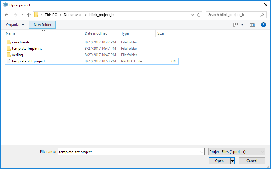The width and height of the screenshot is (271, 169).
Task: Open the constraints folder
Action: coord(21,42)
